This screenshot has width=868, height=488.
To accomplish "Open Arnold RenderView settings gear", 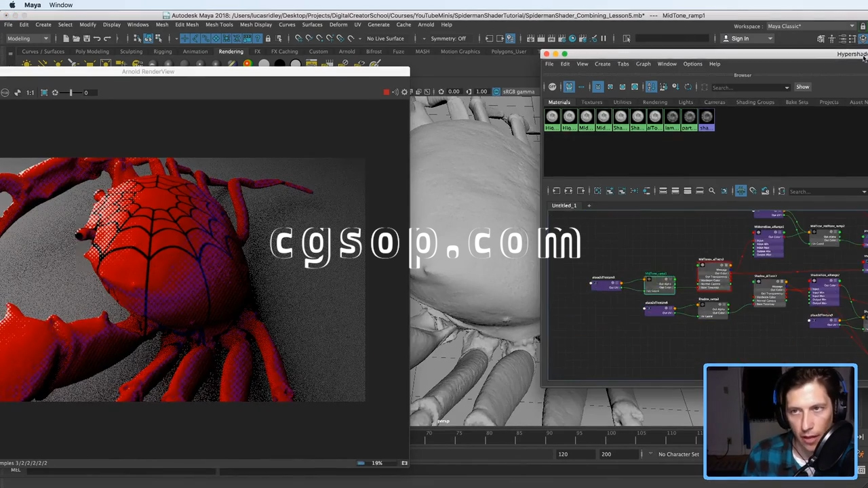I will point(404,92).
